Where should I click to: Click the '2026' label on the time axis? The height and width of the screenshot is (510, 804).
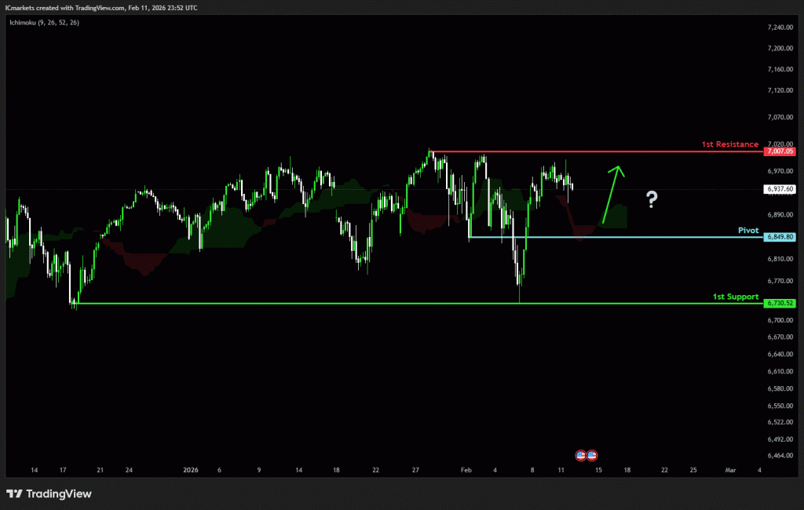coord(190,470)
